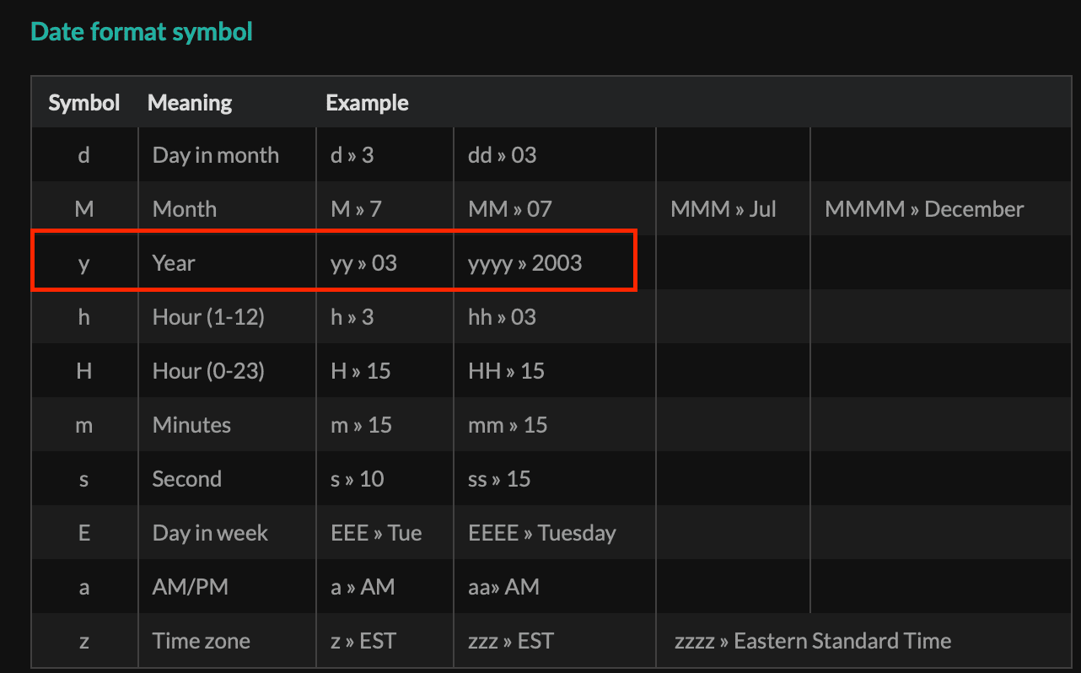Click the "MMMM » December" example cell
The image size is (1081, 673).
[x=924, y=209]
